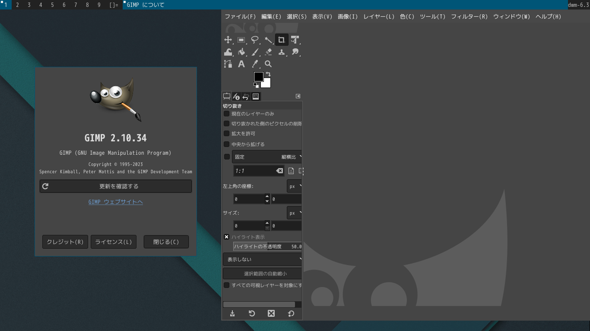Open px unit dropdown for 左上角の座標
This screenshot has width=590, height=331.
[294, 187]
